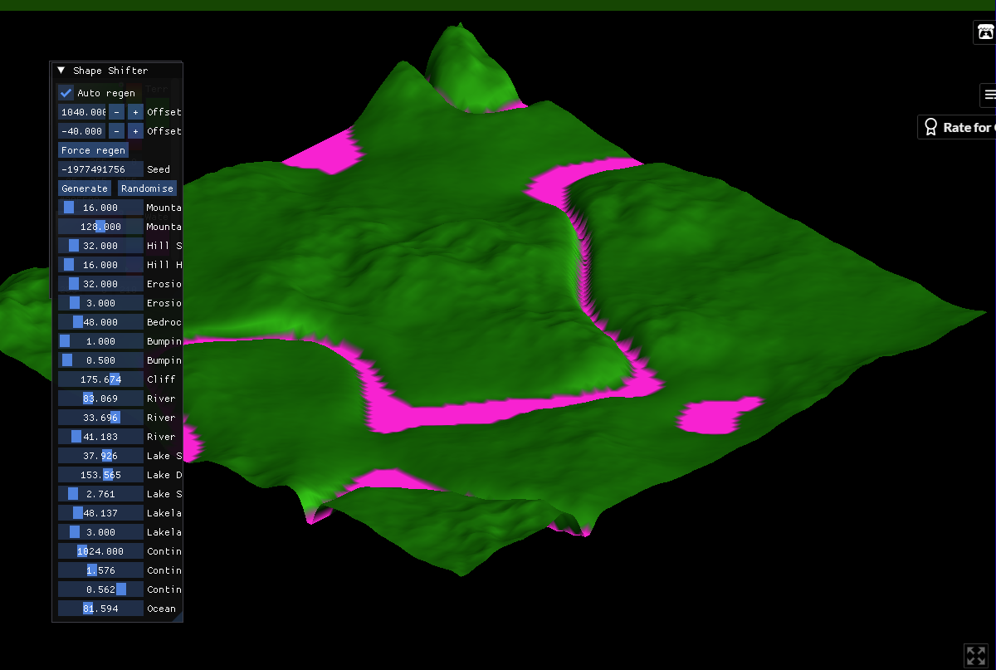Viewport: 996px width, 670px height.
Task: Click the Ocean slider showing 81.594
Action: (x=100, y=609)
